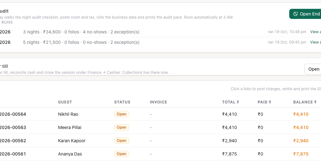321x164 pixels.
Task: Click Karan Kapoor's total ₹2,940
Action: point(229,141)
